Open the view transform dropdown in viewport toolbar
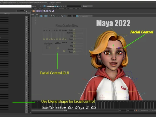Image resolution: width=156 pixels, height=117 pixels. (x=85, y=16)
